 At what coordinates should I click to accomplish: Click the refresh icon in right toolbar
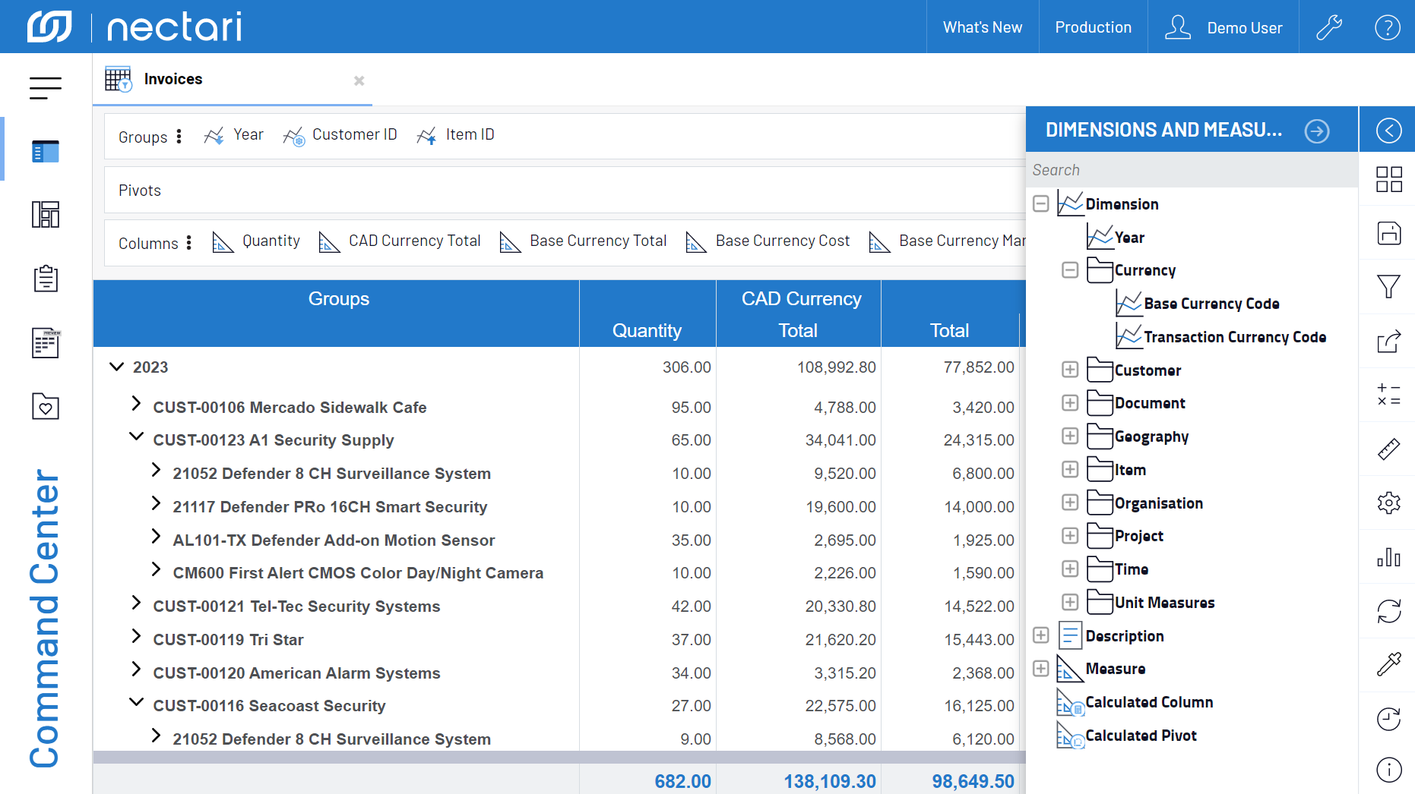[1388, 611]
